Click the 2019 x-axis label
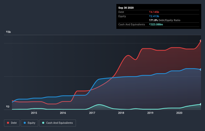Screen dimensions: 205x131 (x=150, y=113)
